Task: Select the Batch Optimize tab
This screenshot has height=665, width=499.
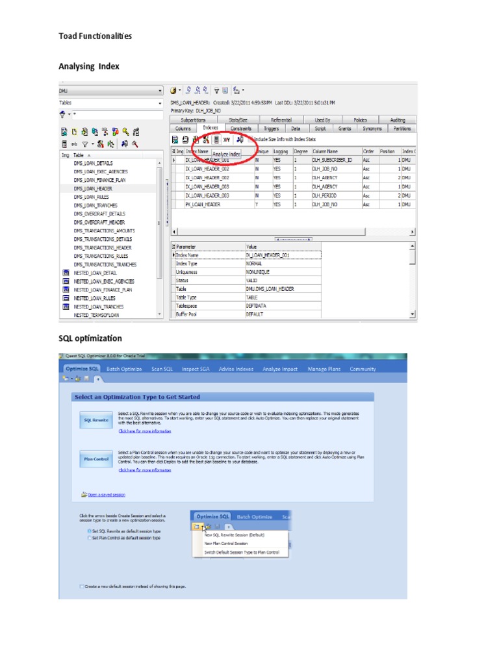Action: coord(124,369)
